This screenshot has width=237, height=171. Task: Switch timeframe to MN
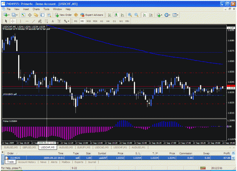127,21
